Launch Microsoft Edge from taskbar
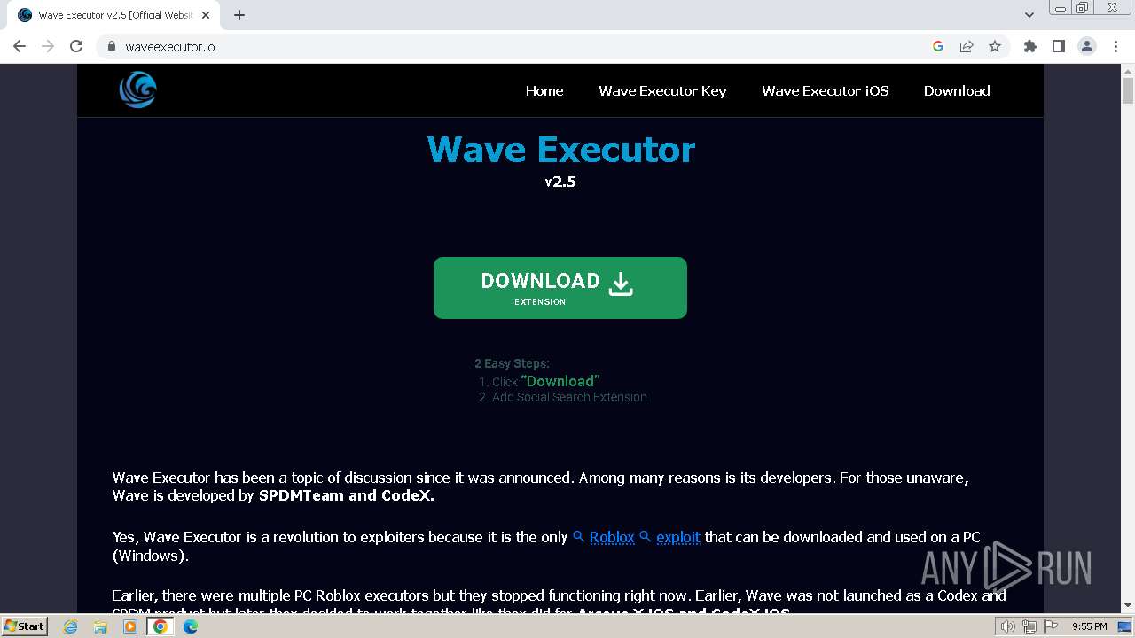Image resolution: width=1135 pixels, height=638 pixels. point(191,626)
